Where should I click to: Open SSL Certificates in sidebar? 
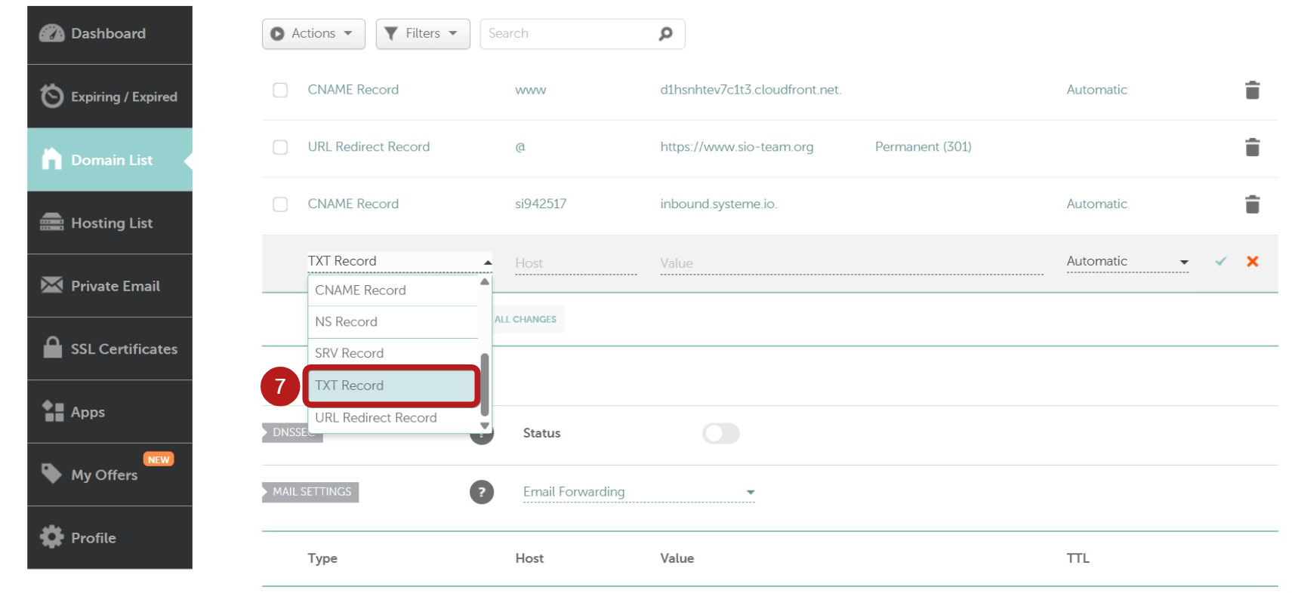coord(109,349)
